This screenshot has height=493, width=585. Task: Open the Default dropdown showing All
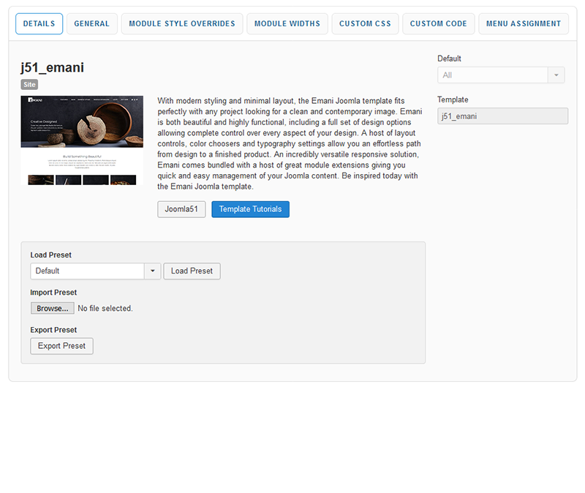coord(492,75)
